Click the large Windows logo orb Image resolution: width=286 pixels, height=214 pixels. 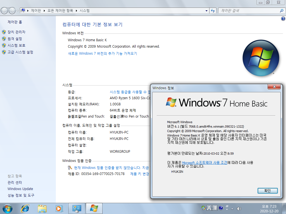point(261,58)
